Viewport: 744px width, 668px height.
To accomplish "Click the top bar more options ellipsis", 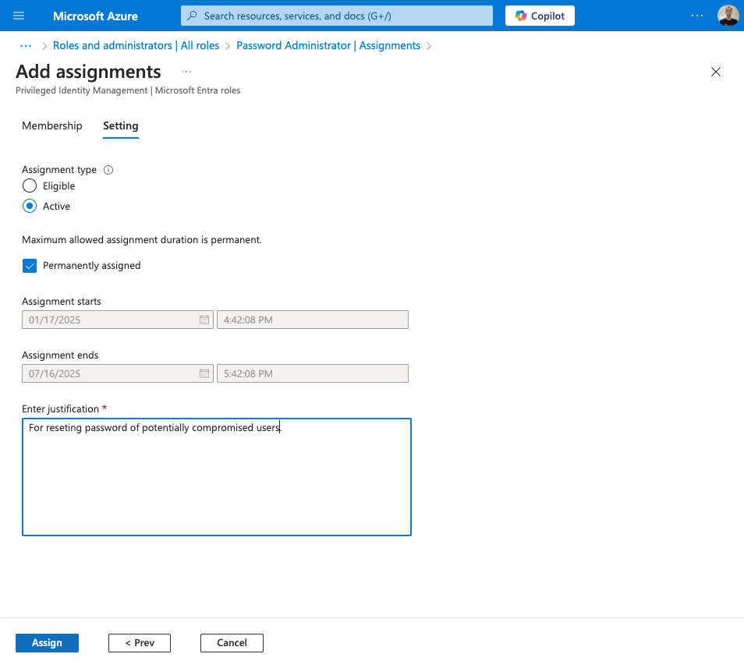I will [697, 16].
